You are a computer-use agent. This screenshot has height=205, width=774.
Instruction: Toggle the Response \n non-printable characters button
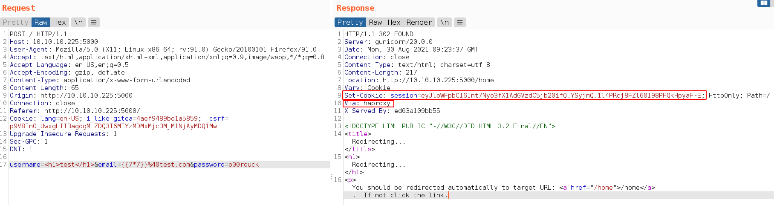445,23
